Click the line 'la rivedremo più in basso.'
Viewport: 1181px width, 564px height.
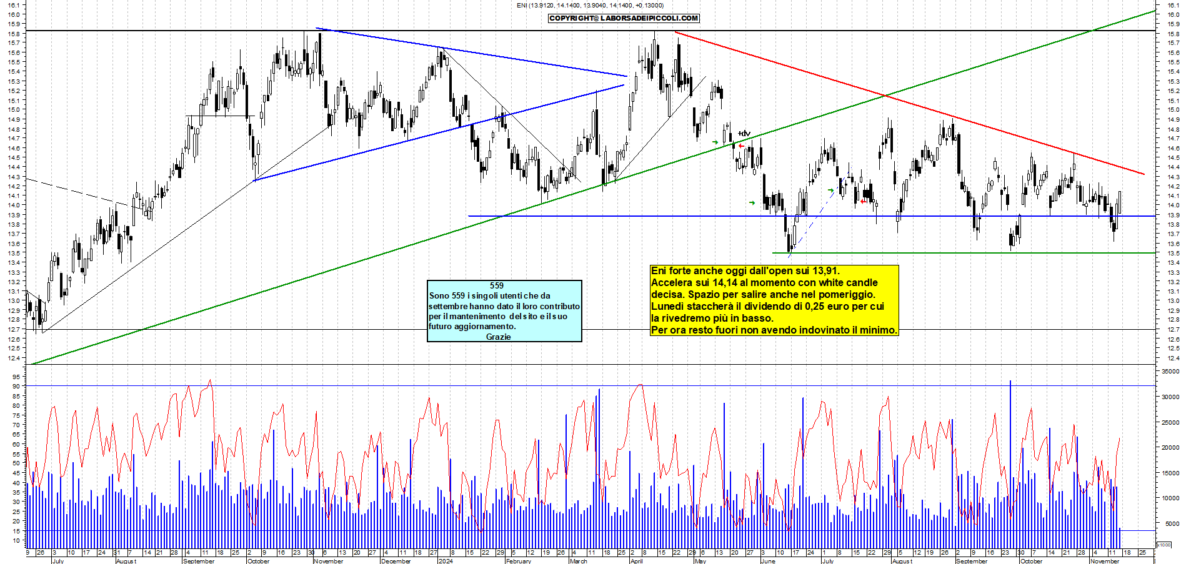(x=712, y=318)
